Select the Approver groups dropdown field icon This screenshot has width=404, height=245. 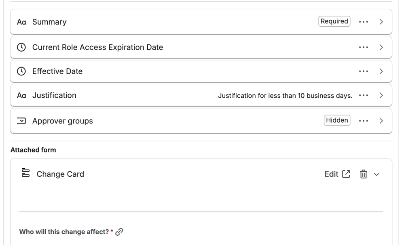coord(21,121)
